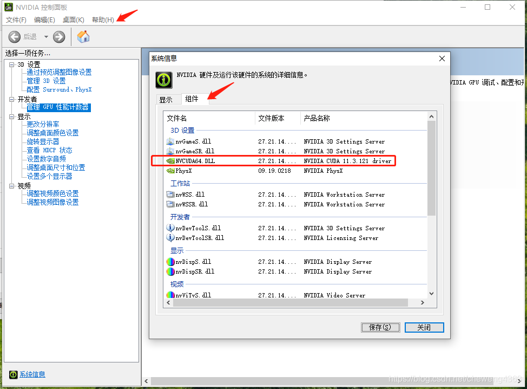
Task: Open the 系统信息 link
Action: (x=32, y=374)
